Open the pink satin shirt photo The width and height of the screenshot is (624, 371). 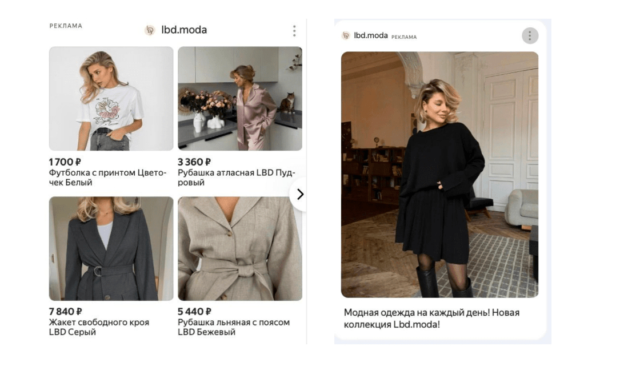pyautogui.click(x=240, y=99)
